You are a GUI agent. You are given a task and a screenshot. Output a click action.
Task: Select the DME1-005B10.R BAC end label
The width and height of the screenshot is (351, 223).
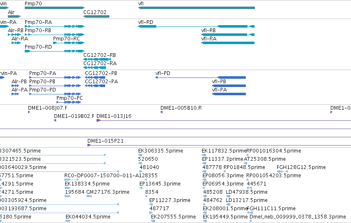point(181,108)
